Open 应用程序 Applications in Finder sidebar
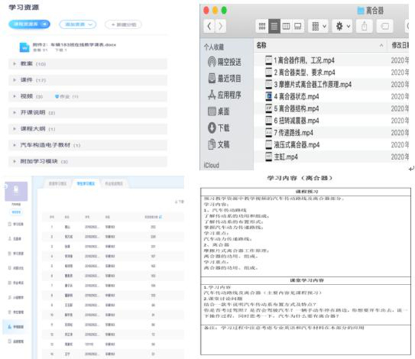The height and width of the screenshot is (359, 415). 226,95
